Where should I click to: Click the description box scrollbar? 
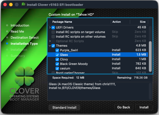click(x=150, y=91)
